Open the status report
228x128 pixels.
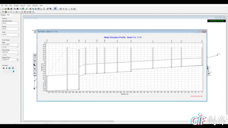pos(30,9)
